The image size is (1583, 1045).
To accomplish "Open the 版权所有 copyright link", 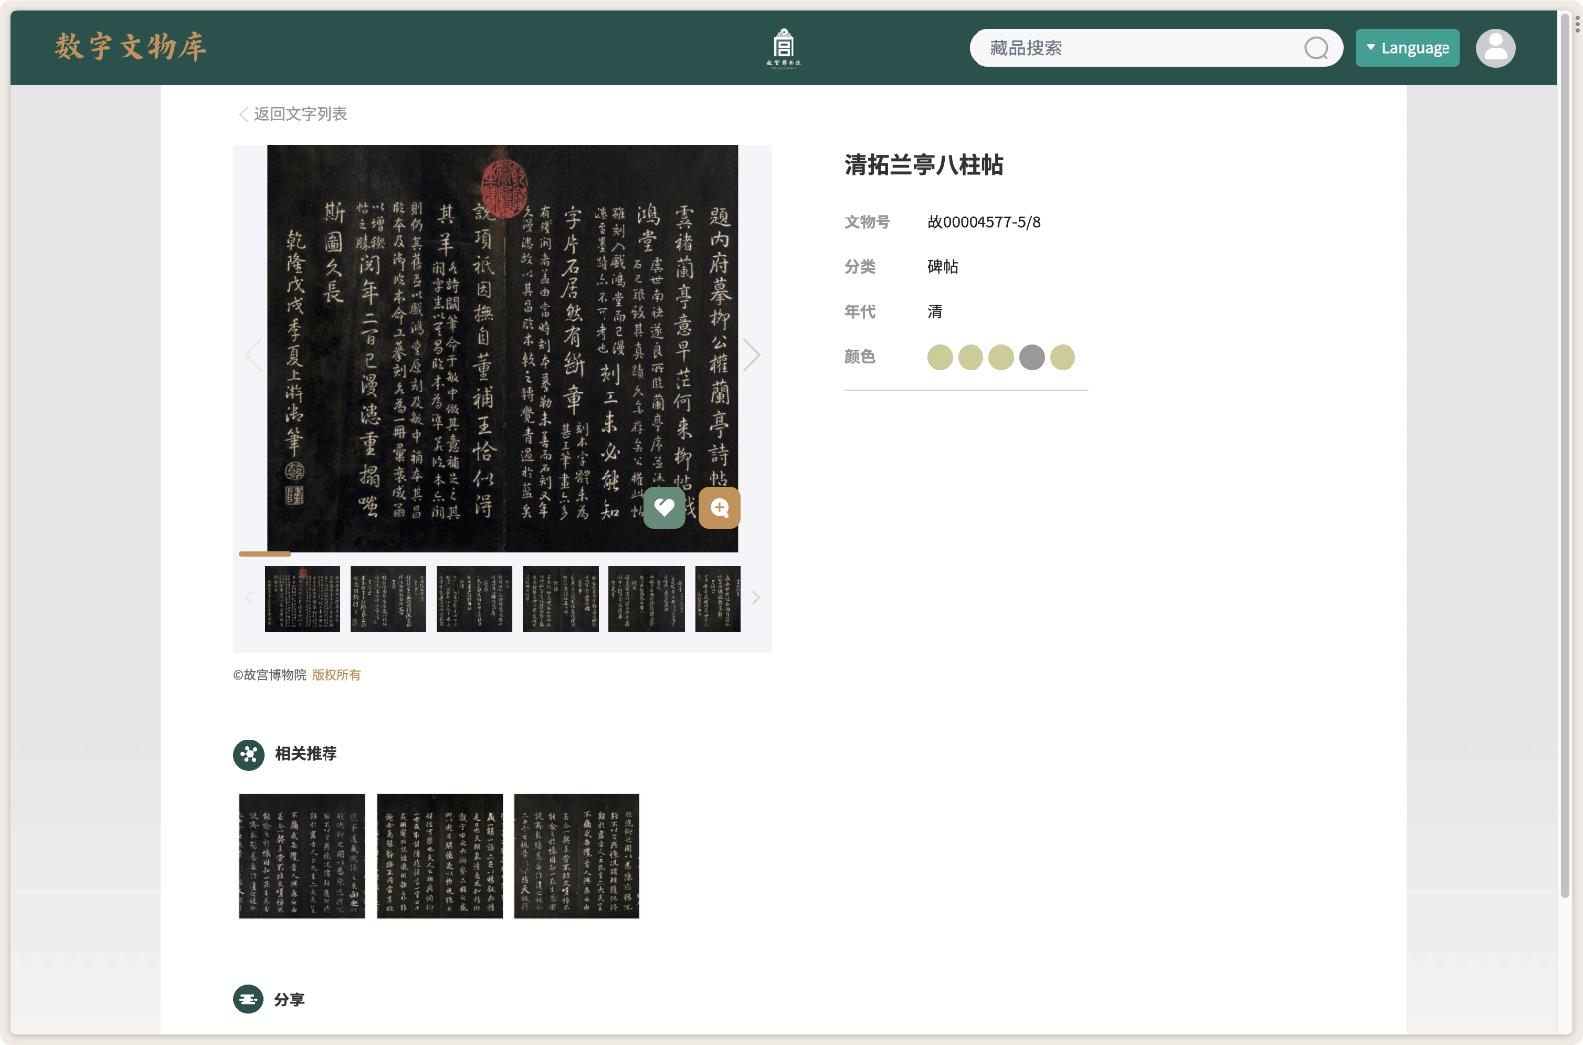I will coord(336,675).
